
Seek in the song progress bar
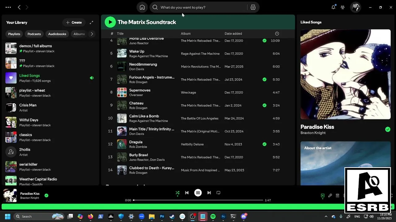tap(198, 200)
